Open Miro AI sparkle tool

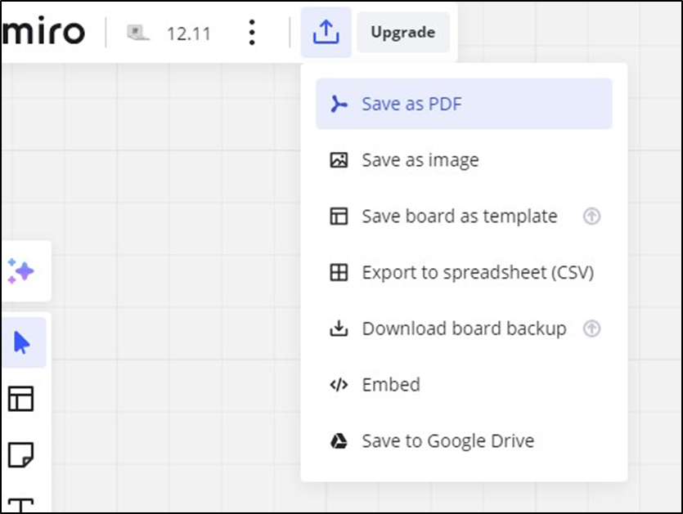click(x=21, y=270)
